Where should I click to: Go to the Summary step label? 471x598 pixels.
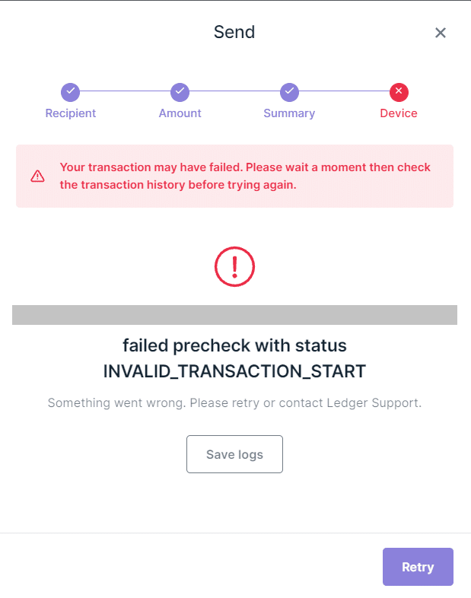pyautogui.click(x=289, y=113)
